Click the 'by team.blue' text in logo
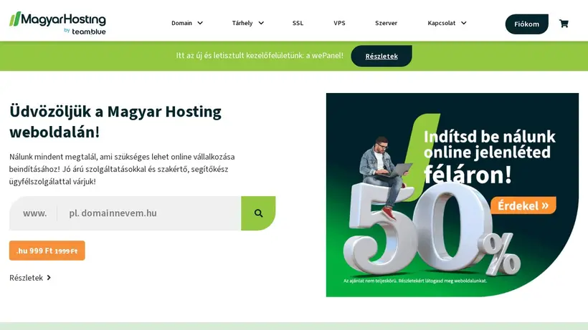Image resolution: width=588 pixels, height=330 pixels. [85, 31]
